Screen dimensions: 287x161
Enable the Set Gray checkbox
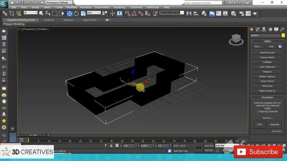tap(270, 131)
